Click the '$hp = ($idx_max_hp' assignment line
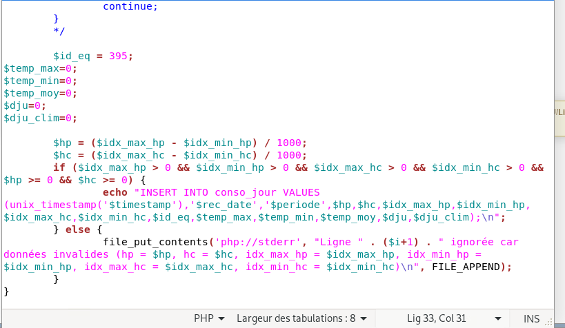This screenshot has height=328, width=565. pyautogui.click(x=180, y=143)
